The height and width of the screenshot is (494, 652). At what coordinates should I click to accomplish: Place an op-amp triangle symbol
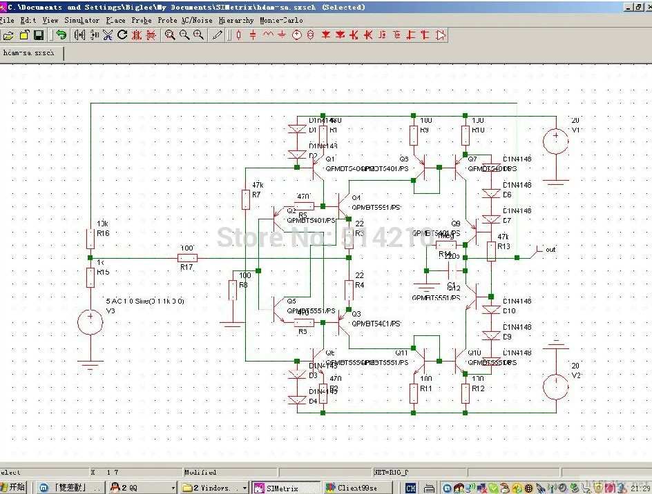pyautogui.click(x=441, y=35)
